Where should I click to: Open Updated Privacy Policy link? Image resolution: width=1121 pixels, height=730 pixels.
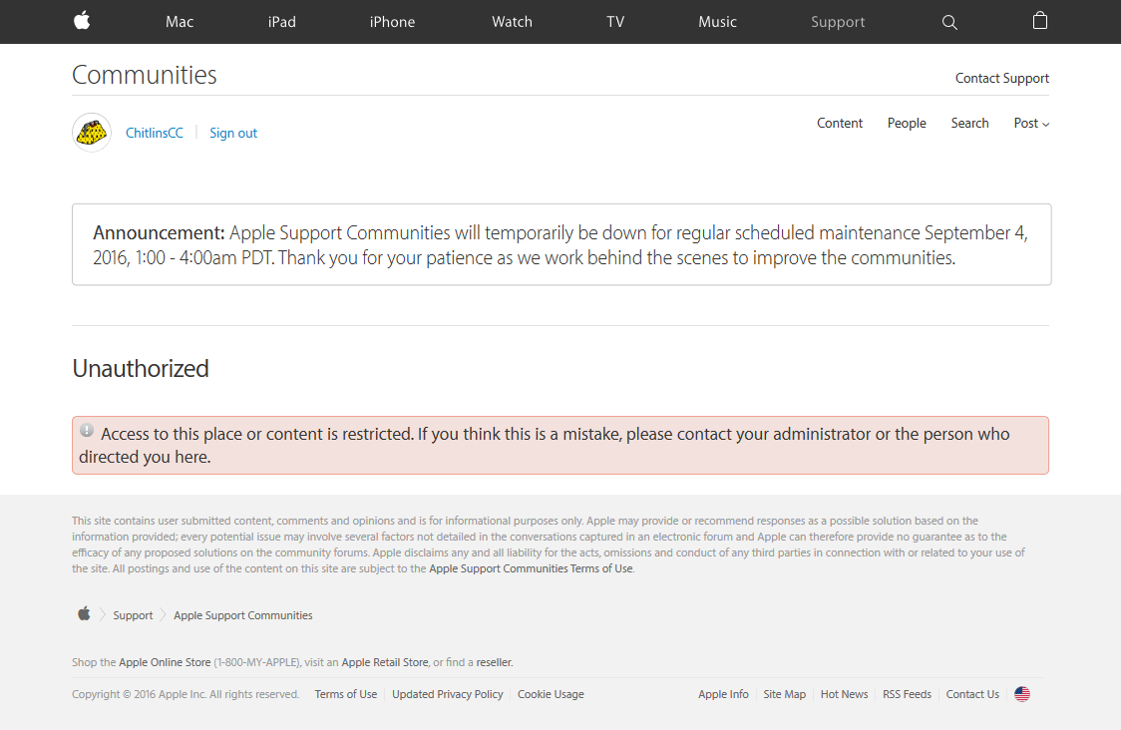[x=448, y=694]
